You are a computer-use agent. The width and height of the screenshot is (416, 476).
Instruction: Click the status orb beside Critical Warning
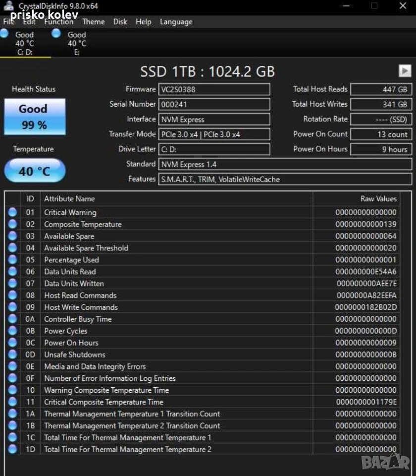12,212
